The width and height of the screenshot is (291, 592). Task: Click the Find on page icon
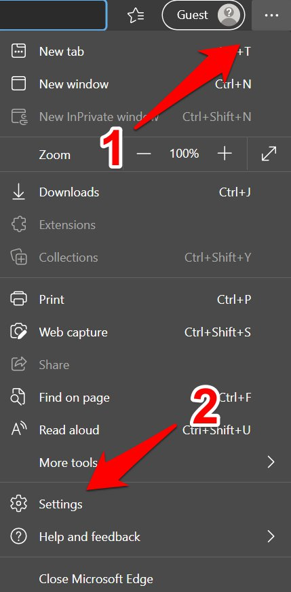pyautogui.click(x=18, y=397)
